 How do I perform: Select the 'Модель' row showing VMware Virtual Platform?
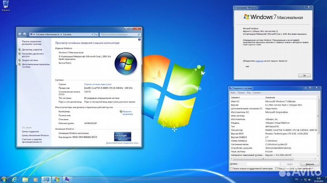tap(273, 123)
